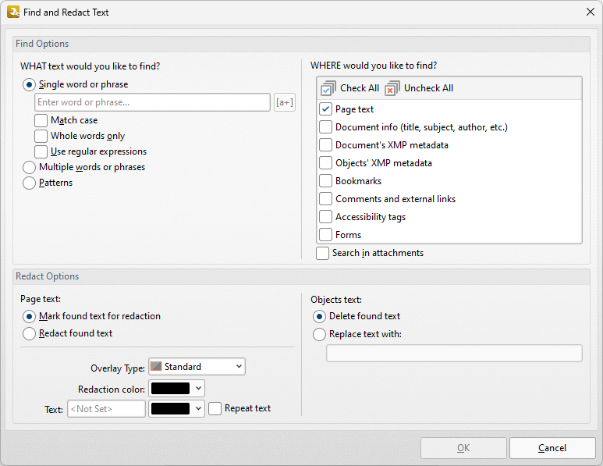Image resolution: width=603 pixels, height=466 pixels.
Task: Enable the Repeat text checkbox
Action: coord(215,408)
